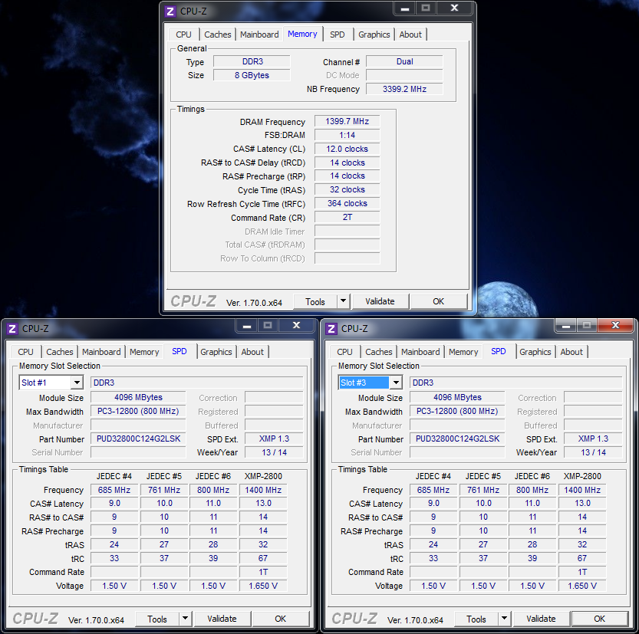Image resolution: width=639 pixels, height=634 pixels.
Task: Click the tRFC 364 clocks value
Action: pos(347,203)
